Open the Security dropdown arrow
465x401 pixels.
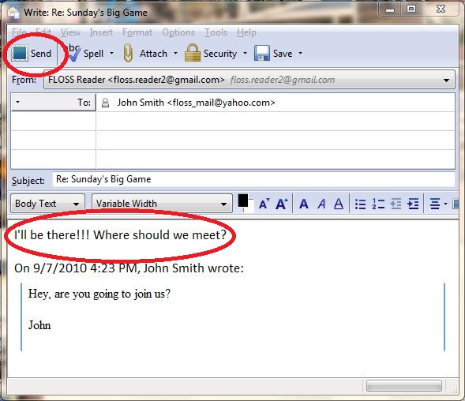(245, 54)
